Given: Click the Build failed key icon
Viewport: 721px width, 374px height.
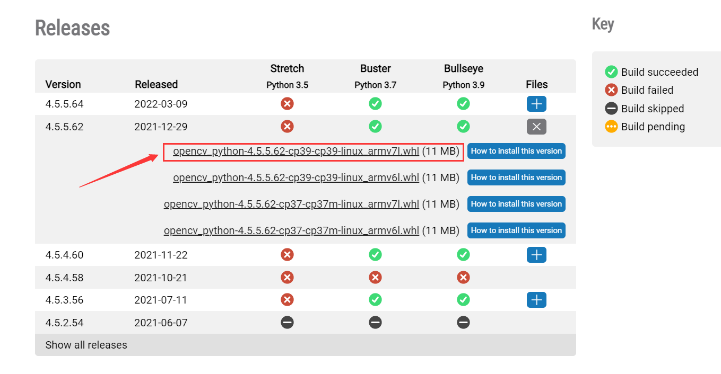Looking at the screenshot, I should tap(611, 90).
